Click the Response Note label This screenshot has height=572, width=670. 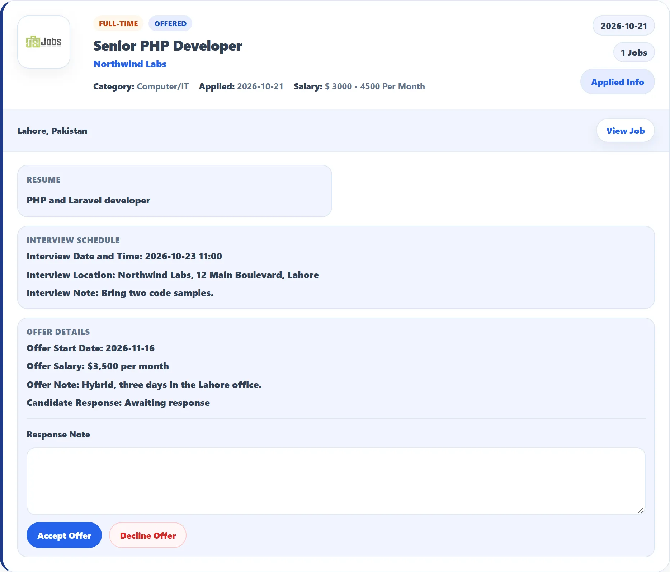point(58,435)
